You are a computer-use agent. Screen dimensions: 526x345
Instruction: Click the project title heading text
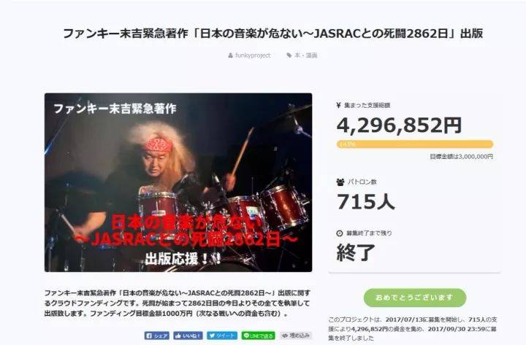(x=272, y=33)
